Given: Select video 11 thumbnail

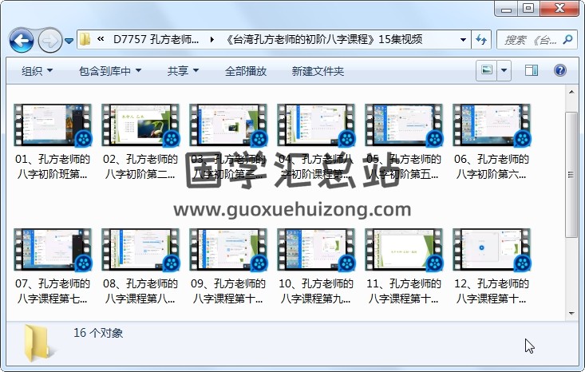Looking at the screenshot, I should pyautogui.click(x=404, y=250).
